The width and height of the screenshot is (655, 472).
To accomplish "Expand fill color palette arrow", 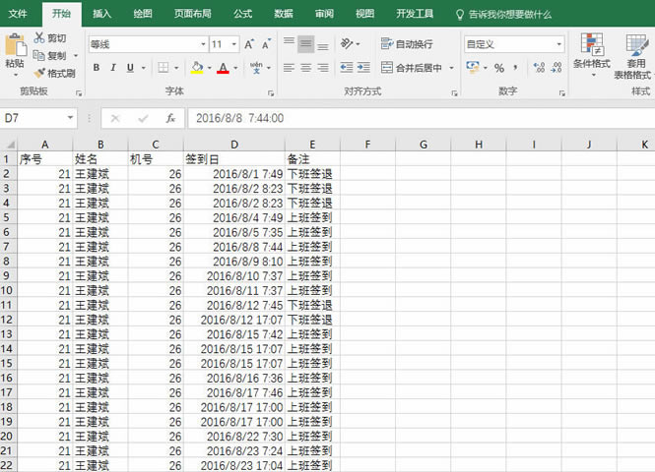I will 209,68.
